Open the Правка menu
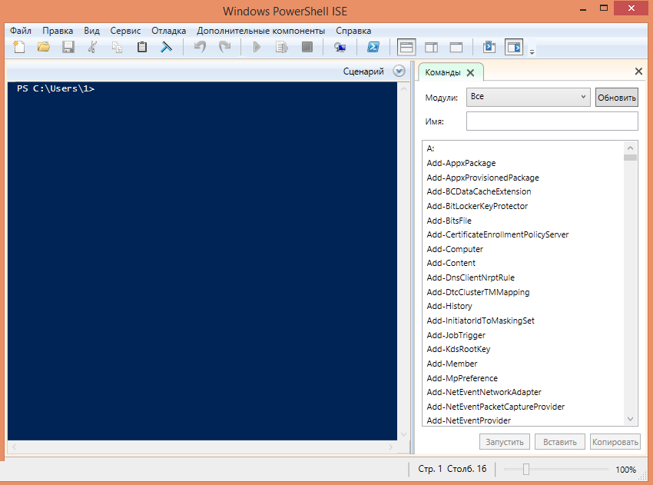The height and width of the screenshot is (485, 653). click(58, 31)
